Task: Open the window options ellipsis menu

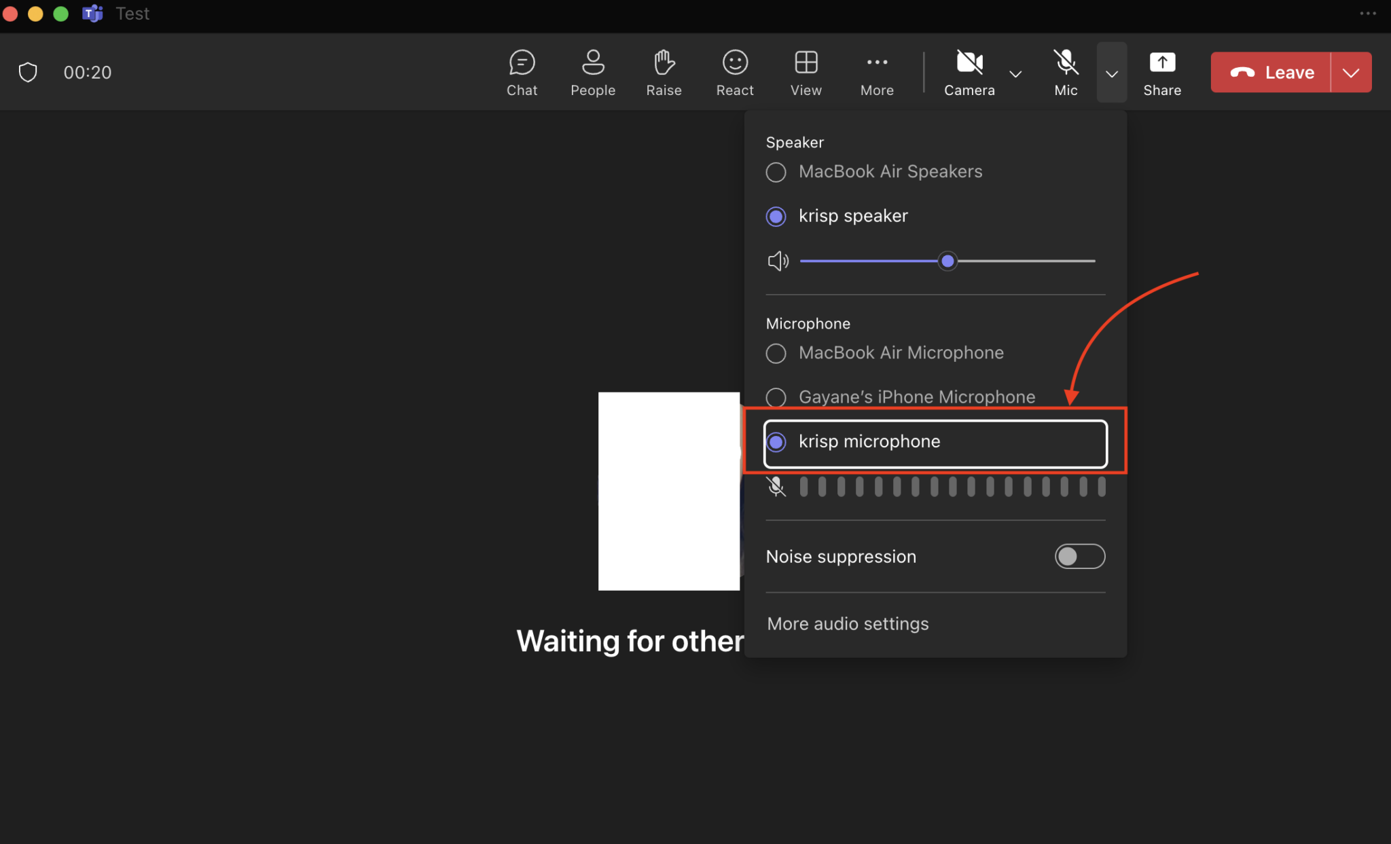Action: click(1367, 13)
